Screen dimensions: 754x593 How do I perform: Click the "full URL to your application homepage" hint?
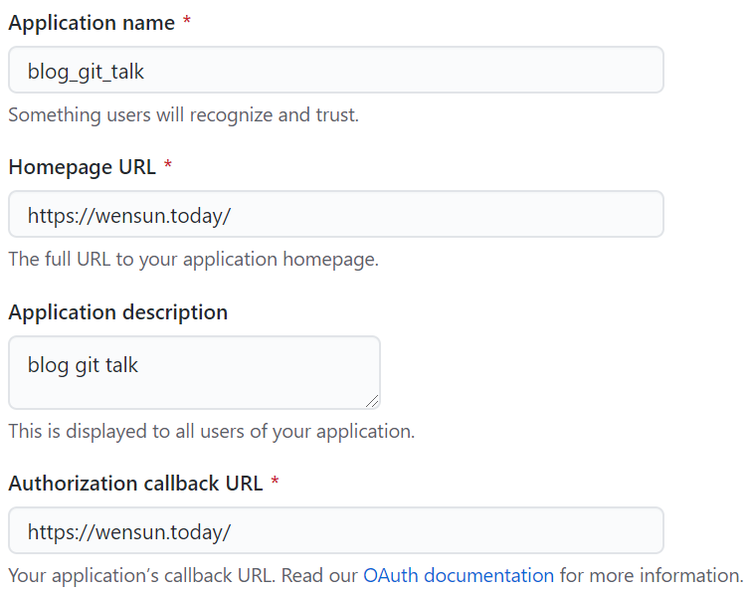[193, 259]
